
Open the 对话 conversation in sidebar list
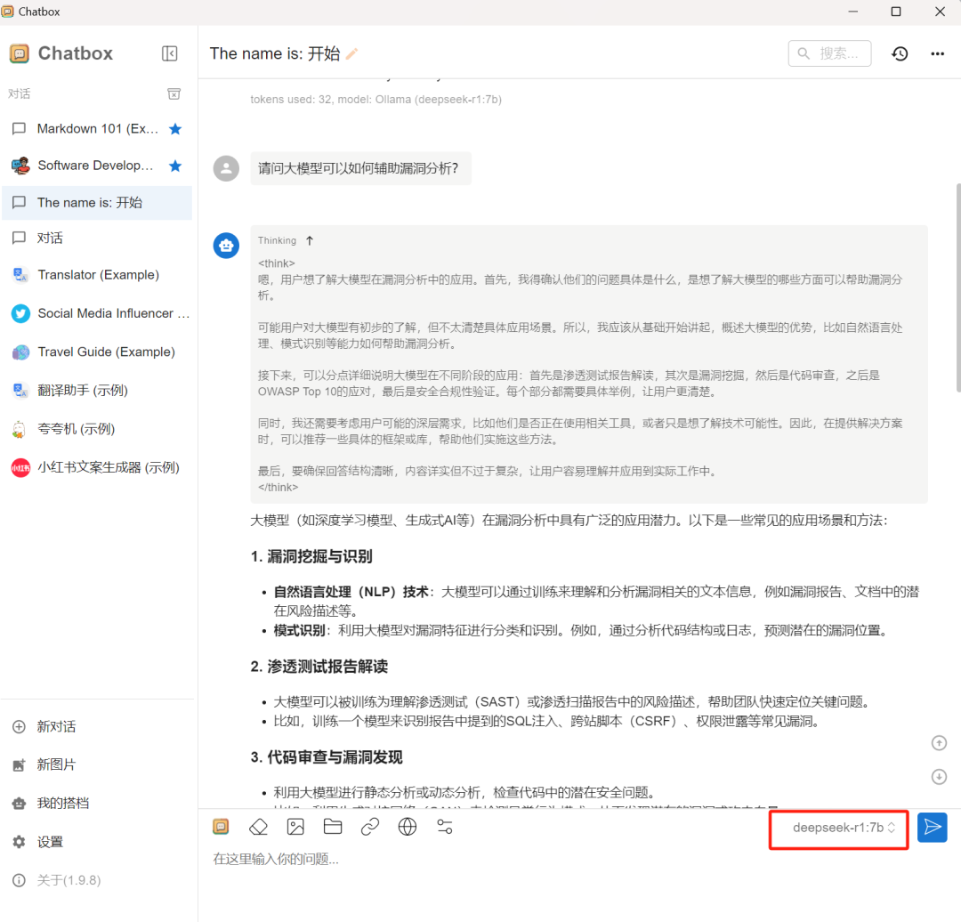[x=98, y=238]
